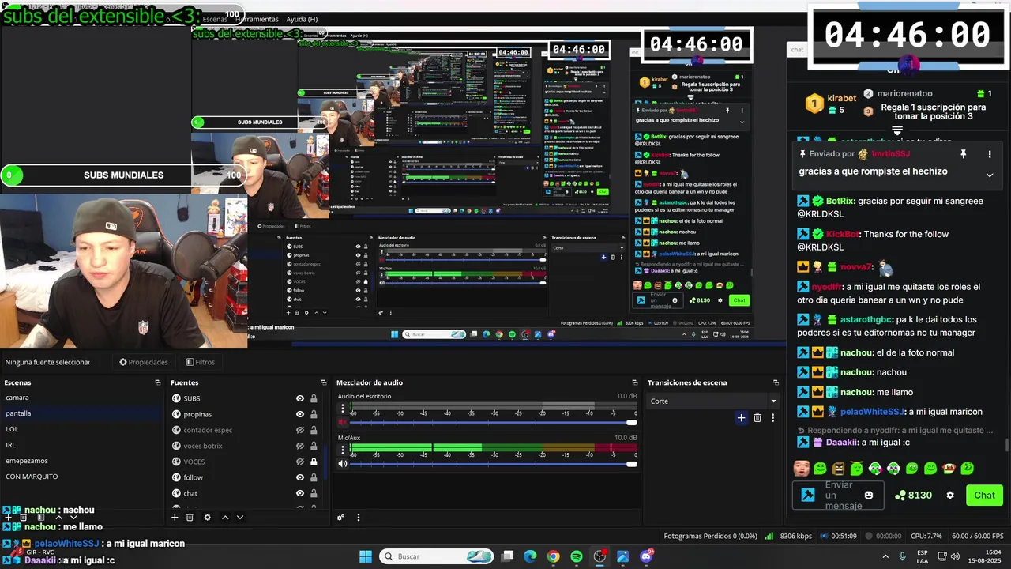The height and width of the screenshot is (569, 1011).
Task: Open Discord from the taskbar
Action: click(646, 556)
